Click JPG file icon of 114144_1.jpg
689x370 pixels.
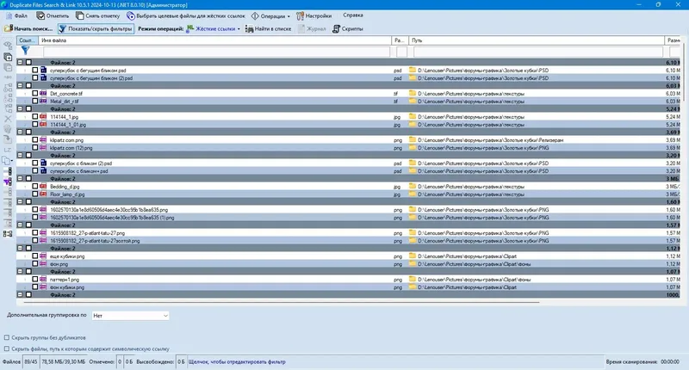[x=43, y=117]
